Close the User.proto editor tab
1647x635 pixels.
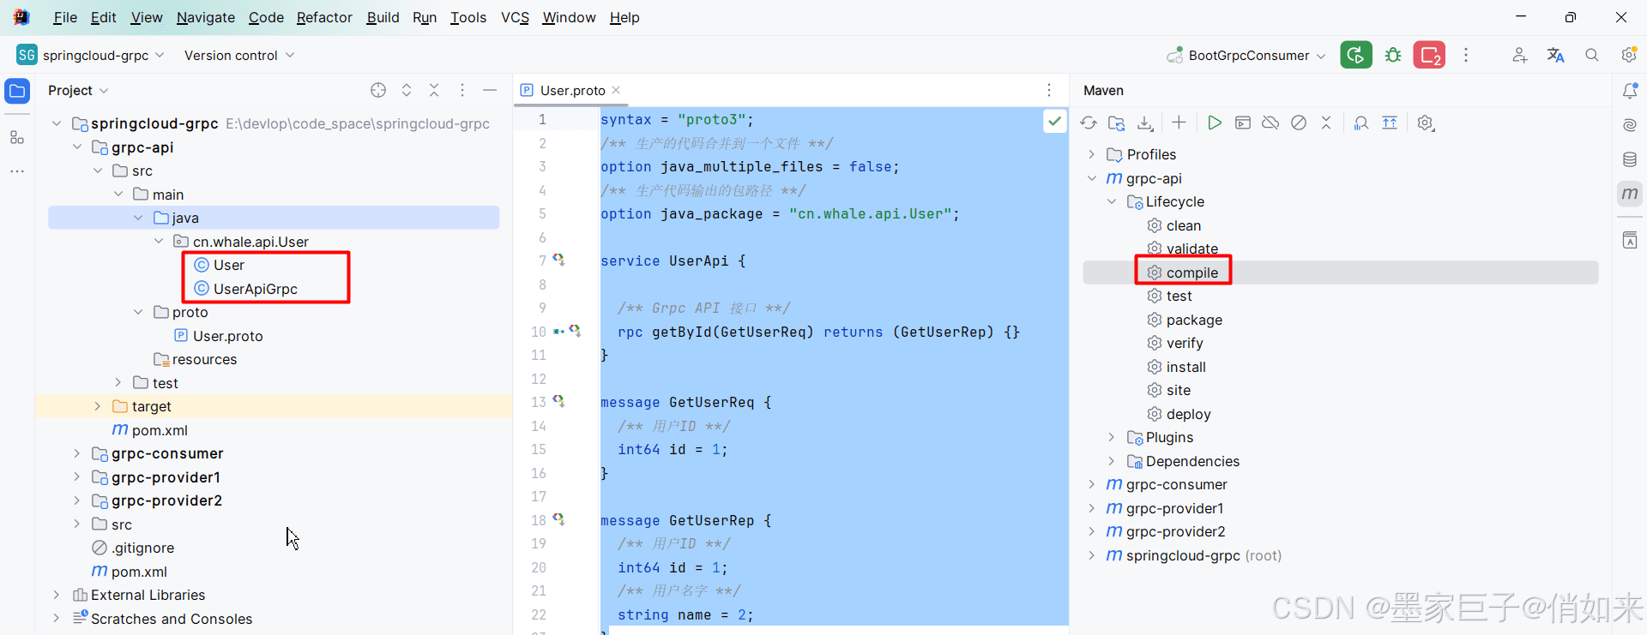(616, 91)
